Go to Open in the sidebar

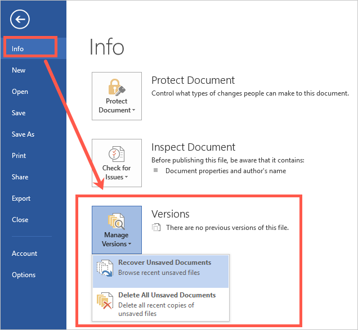[20, 92]
